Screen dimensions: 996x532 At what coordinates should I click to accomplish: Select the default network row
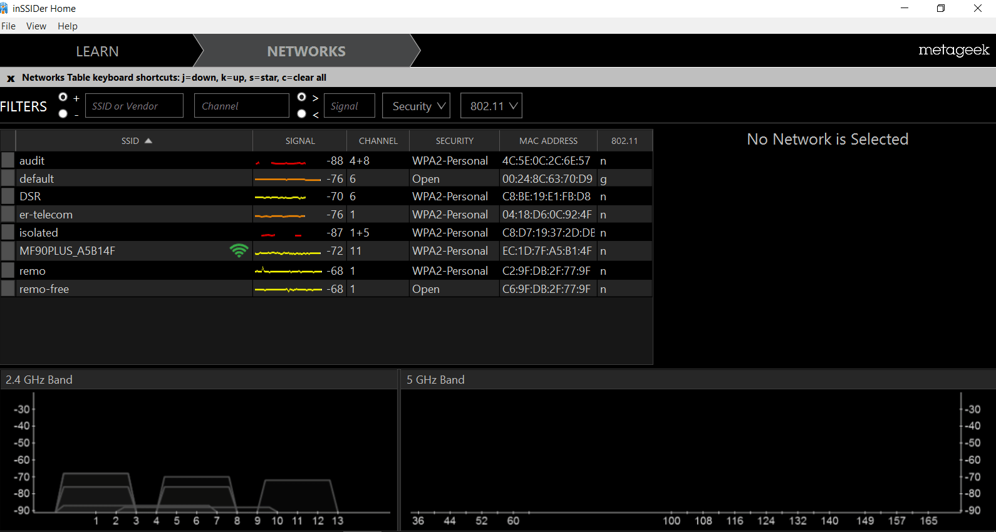coord(326,178)
